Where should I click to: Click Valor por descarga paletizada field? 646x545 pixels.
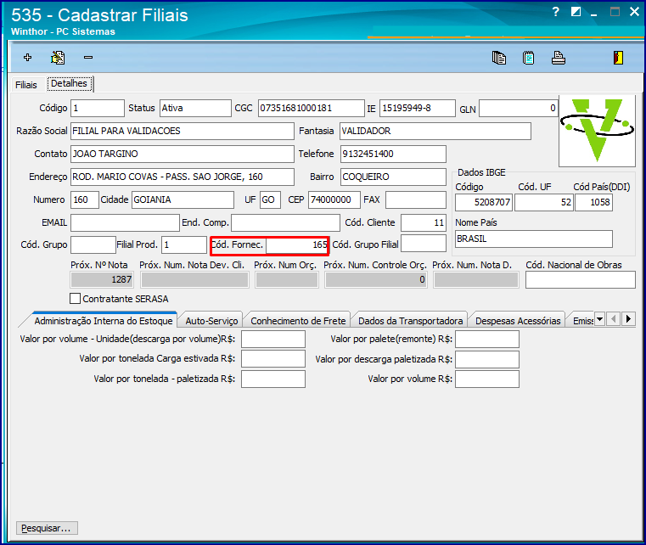pyautogui.click(x=487, y=359)
